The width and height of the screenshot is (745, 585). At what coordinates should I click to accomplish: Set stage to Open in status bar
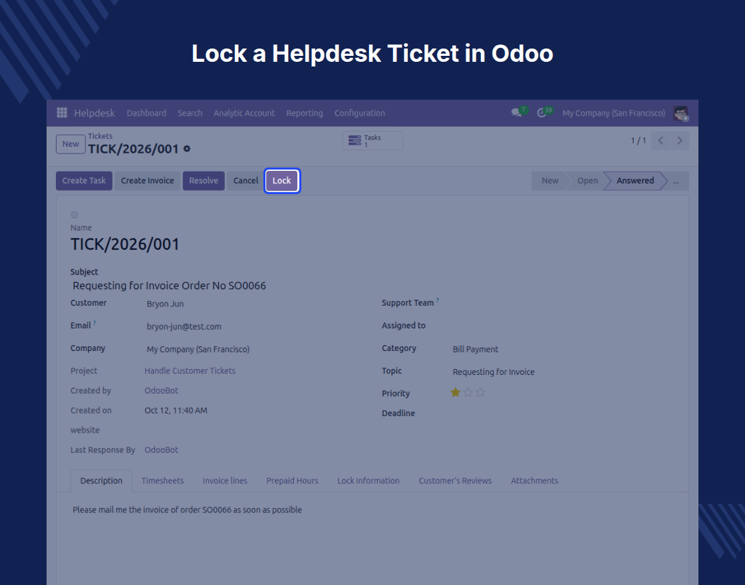[587, 181]
